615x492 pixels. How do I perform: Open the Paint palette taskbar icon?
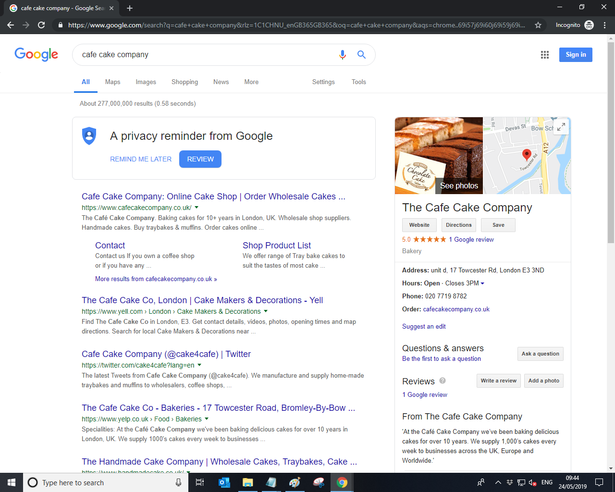coord(295,482)
